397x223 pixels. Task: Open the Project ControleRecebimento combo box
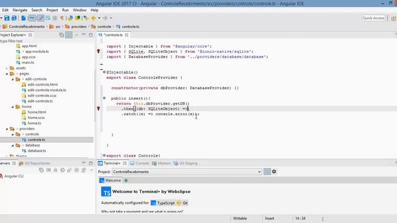(187, 172)
